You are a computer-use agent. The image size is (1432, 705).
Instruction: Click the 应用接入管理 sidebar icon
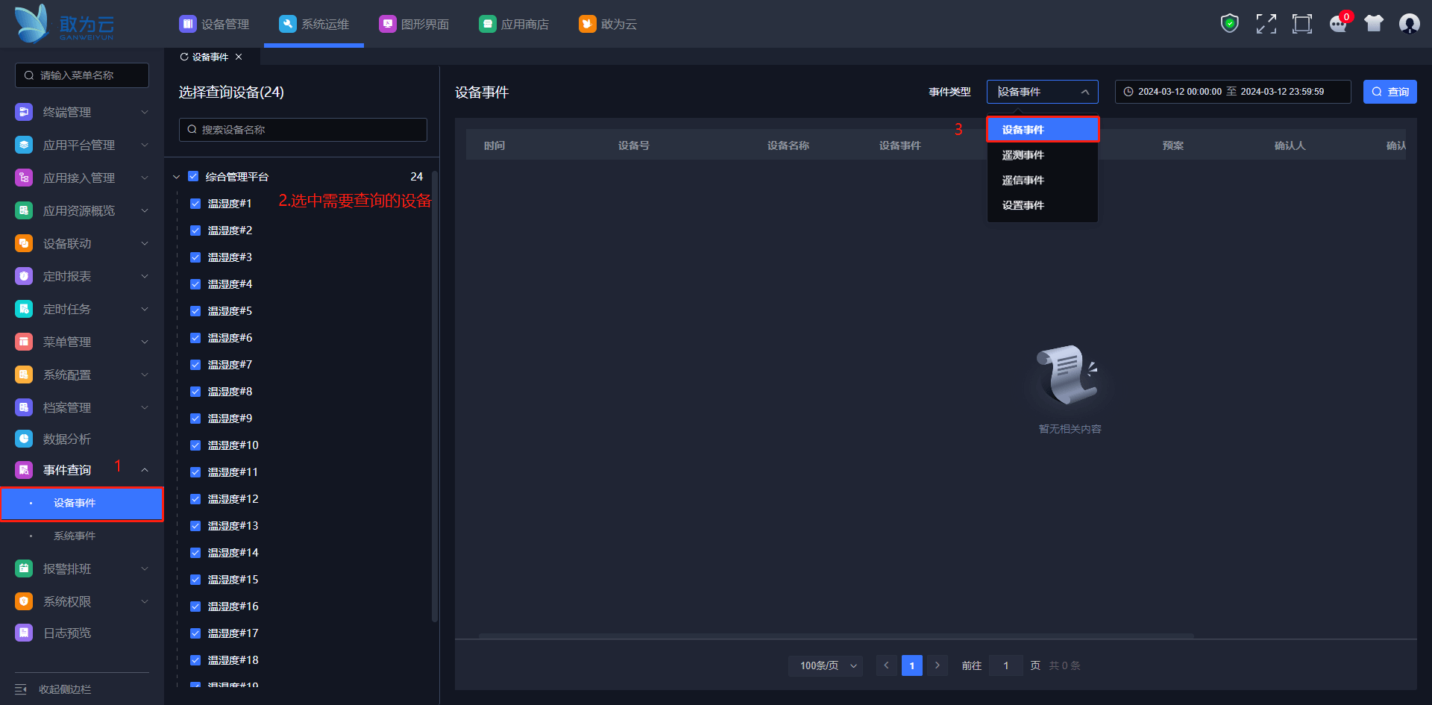(x=24, y=178)
